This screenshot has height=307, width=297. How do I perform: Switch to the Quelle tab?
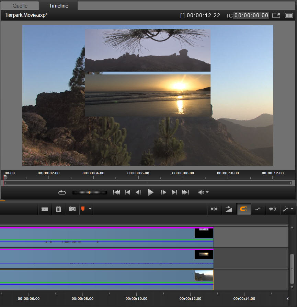(20, 6)
